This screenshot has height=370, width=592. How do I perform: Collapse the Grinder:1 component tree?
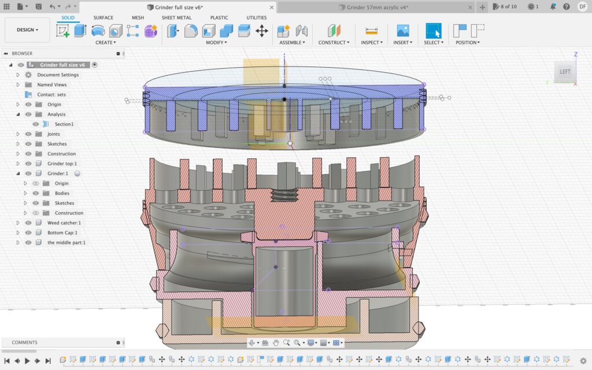point(18,173)
